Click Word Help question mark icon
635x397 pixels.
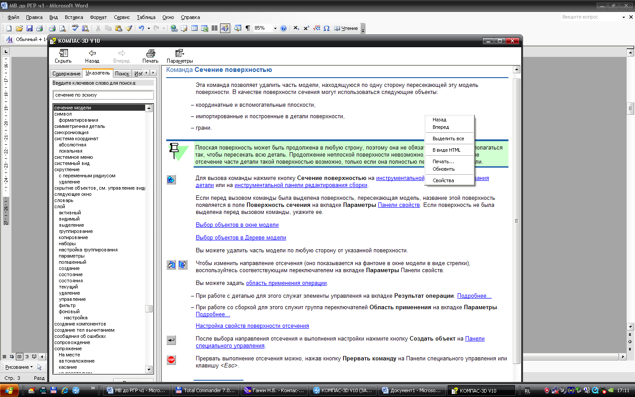284,28
